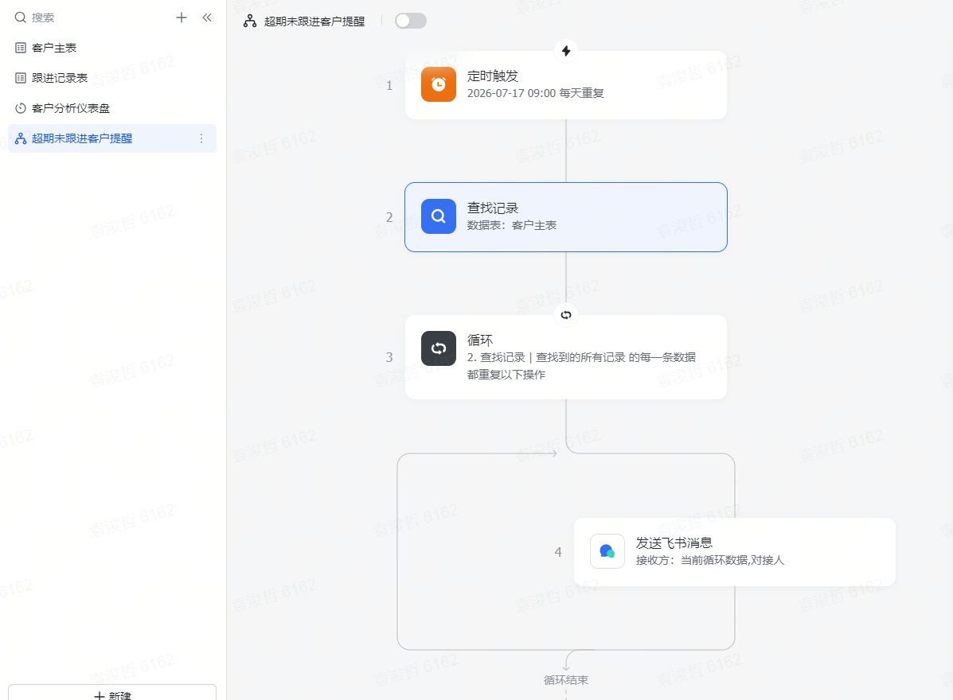The height and width of the screenshot is (700, 953).
Task: Select 超期未跟进客户提醒 workflow in sidebar
Action: point(111,138)
